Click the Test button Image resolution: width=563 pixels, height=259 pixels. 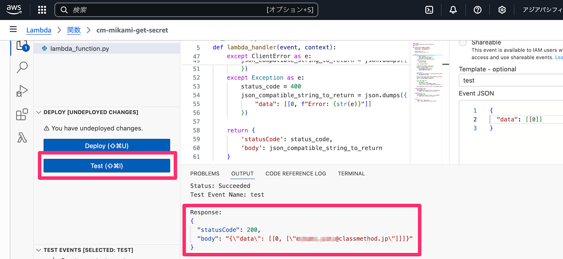click(107, 166)
